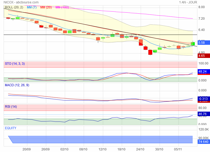Click the 6.40 price axis label

(x=202, y=30)
